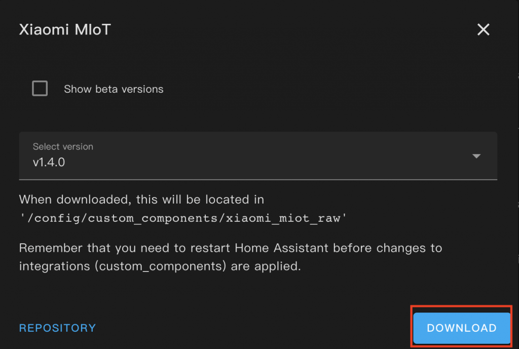Screen dimensions: 519x349
Task: Enable the Show beta versions checkbox
Action: [x=40, y=88]
